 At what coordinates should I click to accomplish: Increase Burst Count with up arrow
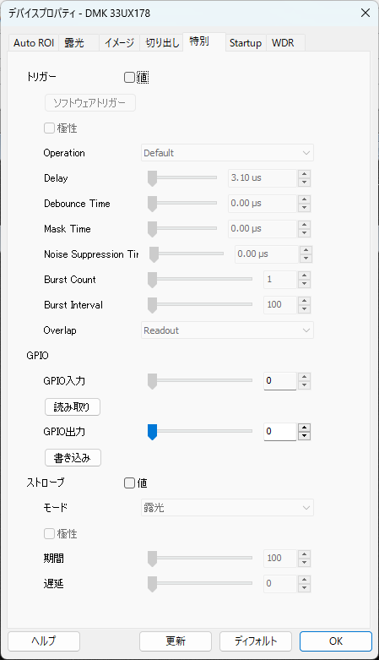(304, 275)
